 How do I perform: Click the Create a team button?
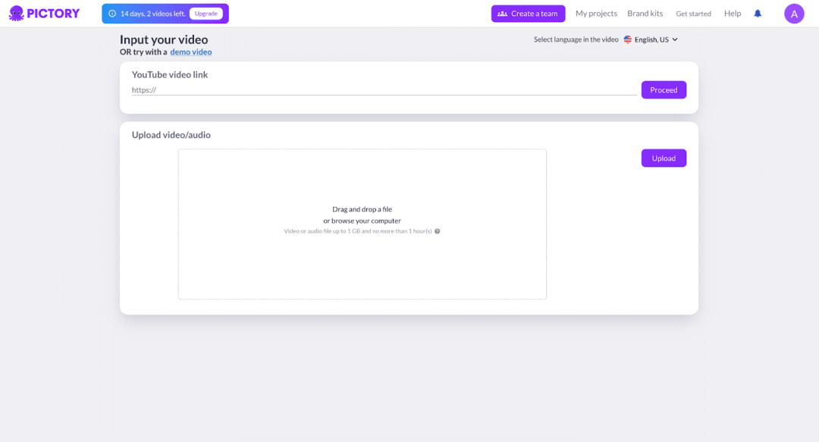(x=528, y=14)
